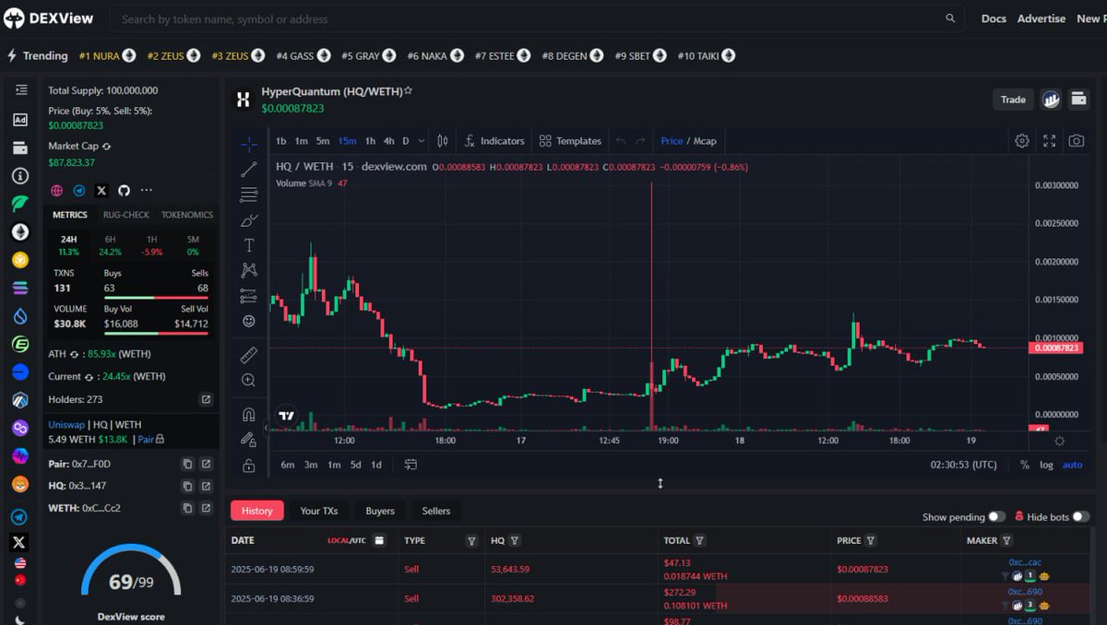This screenshot has height=625, width=1107.
Task: Select the zoom in tool
Action: pos(248,380)
